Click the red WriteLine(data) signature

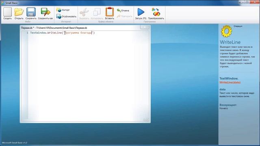(230, 82)
